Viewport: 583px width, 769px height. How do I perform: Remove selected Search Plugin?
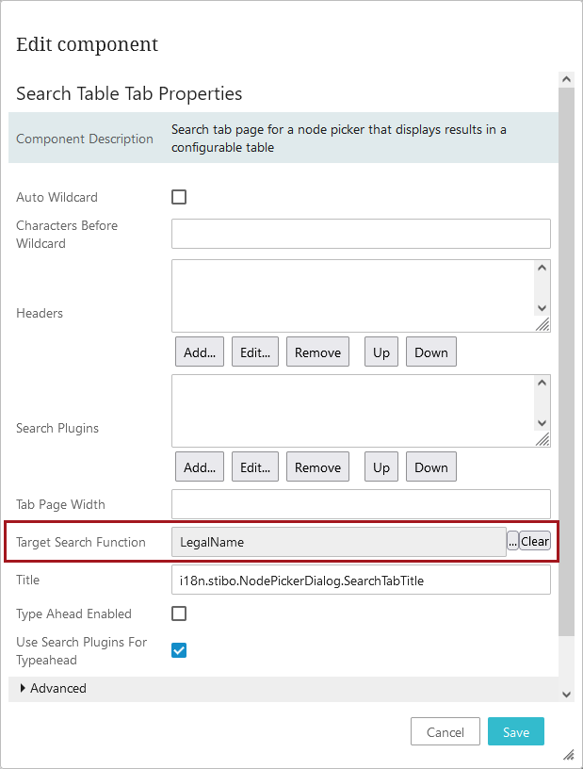point(317,467)
